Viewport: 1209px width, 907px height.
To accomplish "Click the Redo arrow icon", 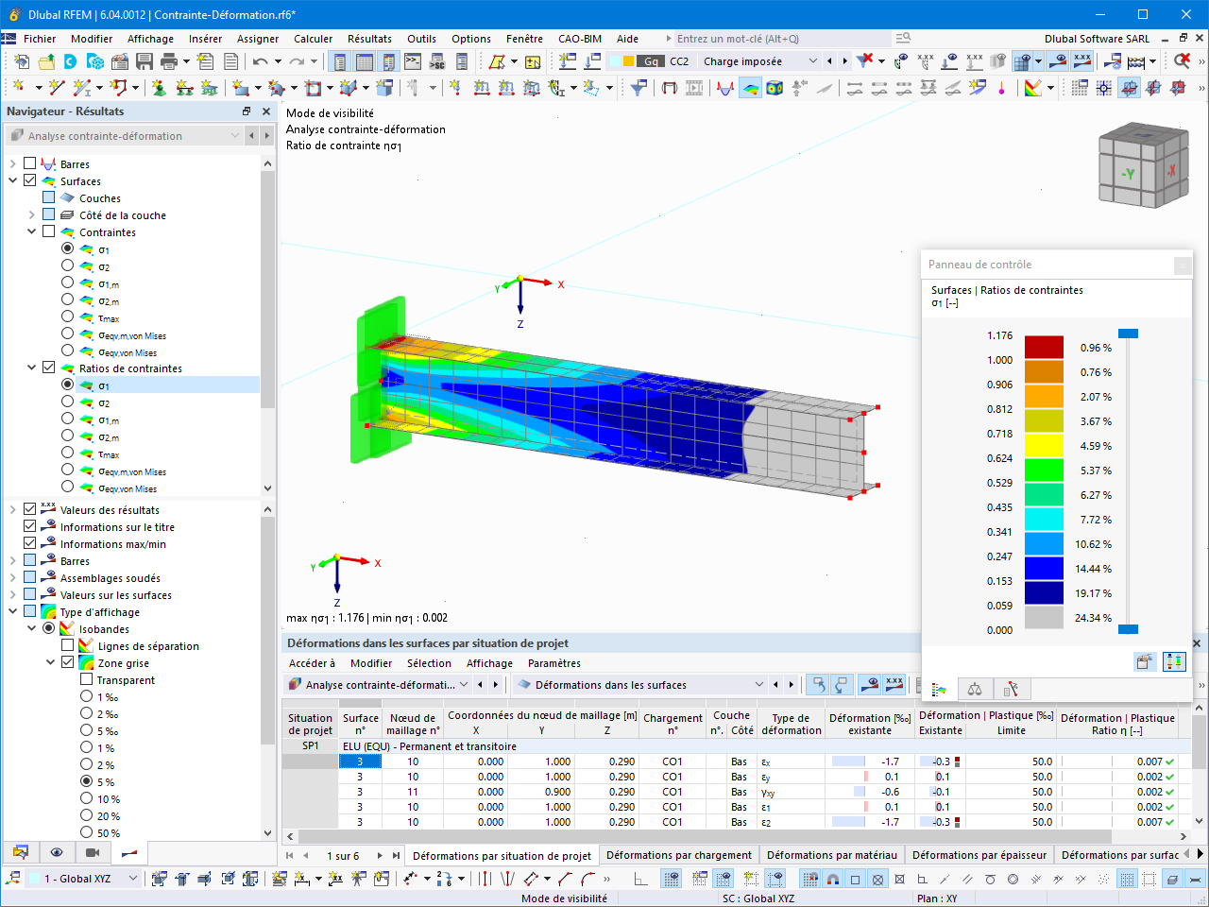I will coord(297,61).
